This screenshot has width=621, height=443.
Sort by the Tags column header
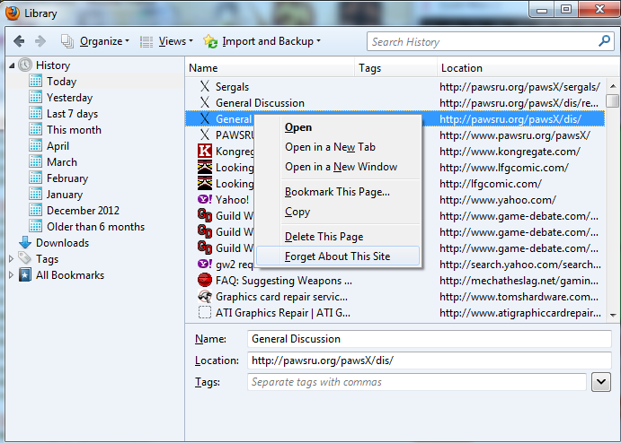[396, 68]
